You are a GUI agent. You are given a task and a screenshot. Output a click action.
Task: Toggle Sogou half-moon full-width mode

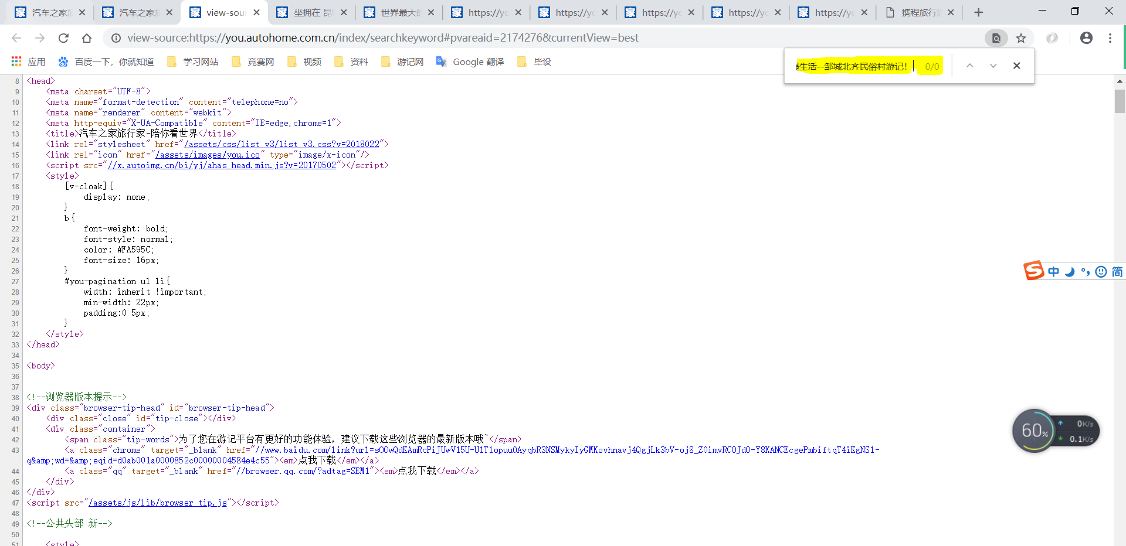1070,271
